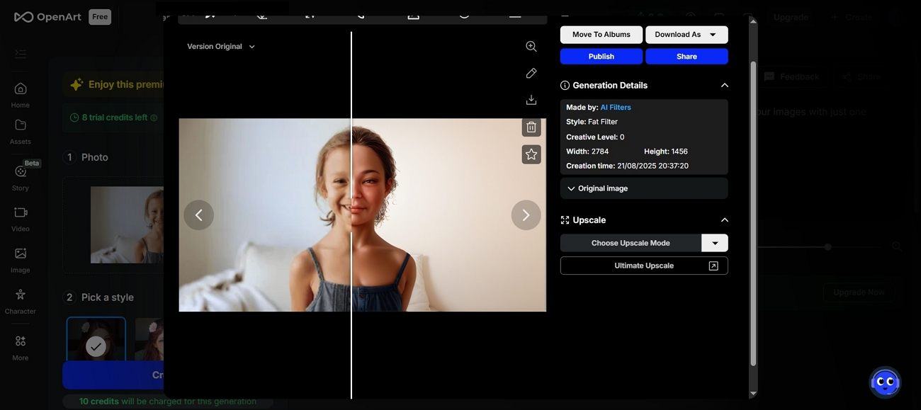Click the external-link icon on Ultimate Upscale
Viewport: 921px width, 410px height.
click(x=713, y=266)
